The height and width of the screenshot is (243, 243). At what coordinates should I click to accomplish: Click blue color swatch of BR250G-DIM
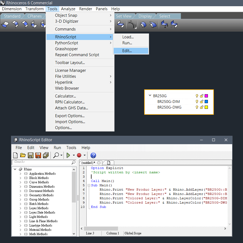click(x=206, y=102)
